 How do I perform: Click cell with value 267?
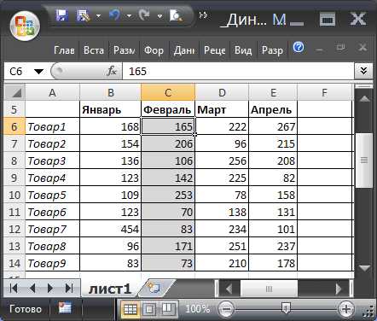[x=273, y=126]
